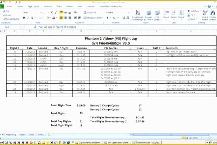Click Merge & Center
217x145 pixels.
93,18
